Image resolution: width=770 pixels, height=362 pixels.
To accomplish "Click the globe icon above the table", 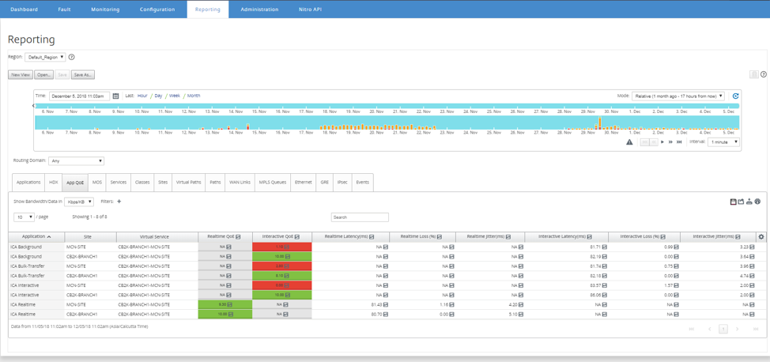I will (x=757, y=202).
